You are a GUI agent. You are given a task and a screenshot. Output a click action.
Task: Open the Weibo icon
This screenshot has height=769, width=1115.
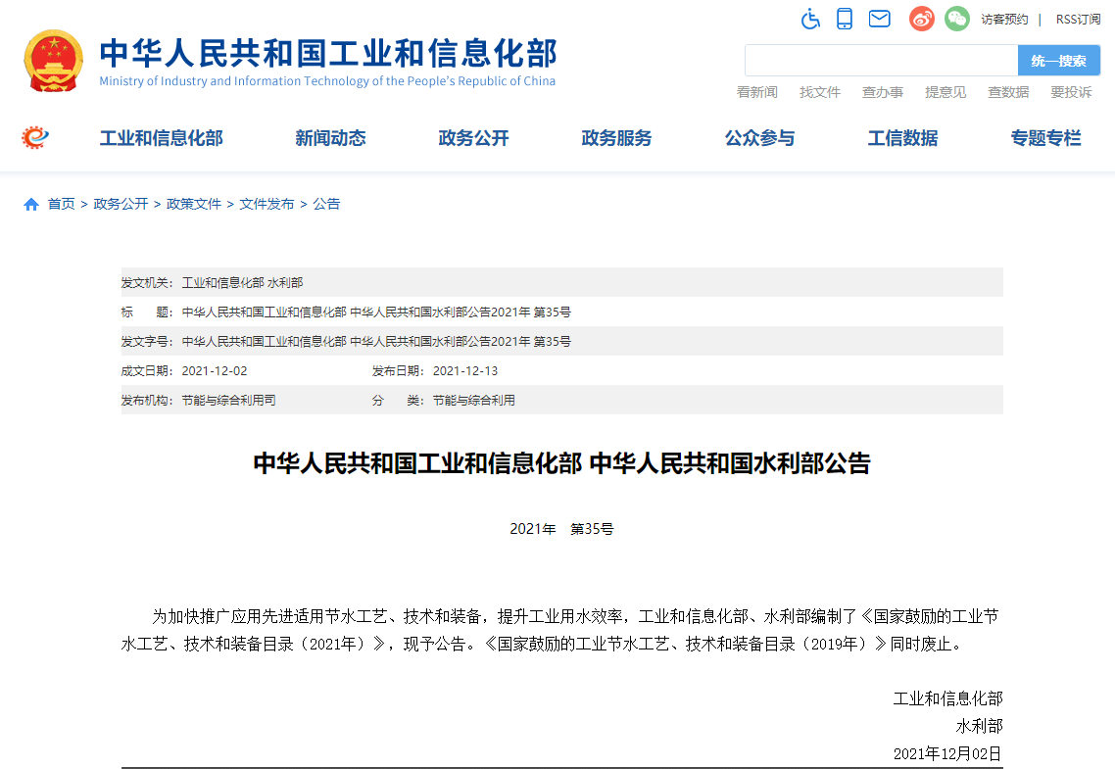(x=921, y=19)
